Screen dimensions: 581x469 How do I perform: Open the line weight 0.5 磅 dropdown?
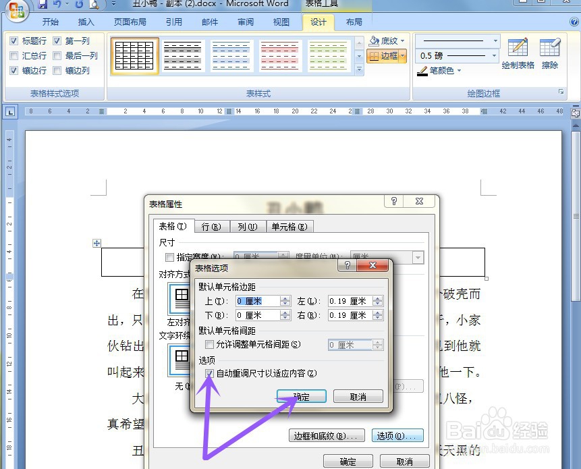495,55
